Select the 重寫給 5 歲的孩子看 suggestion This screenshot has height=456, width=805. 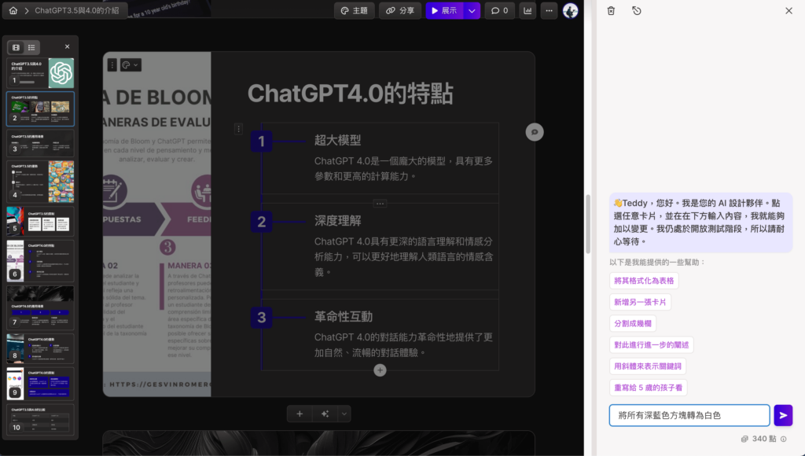tap(648, 387)
